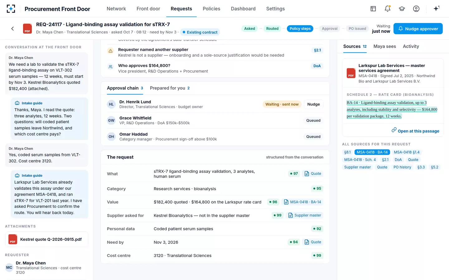Open at this passage link

[415, 131]
